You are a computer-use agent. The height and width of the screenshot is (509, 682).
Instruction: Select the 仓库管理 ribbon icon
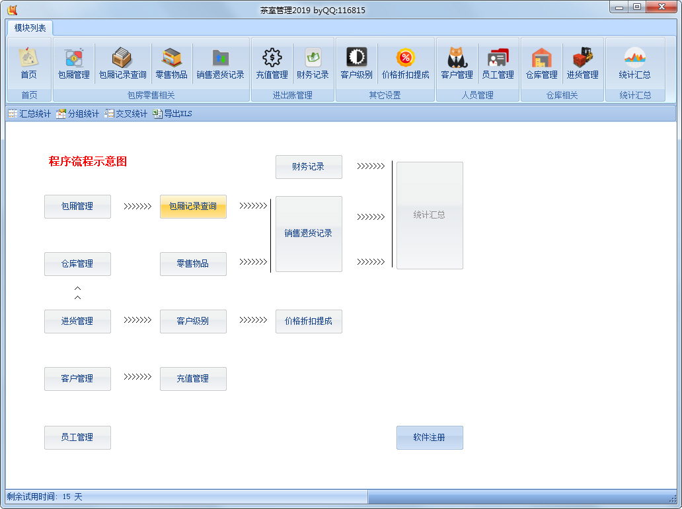tap(541, 63)
